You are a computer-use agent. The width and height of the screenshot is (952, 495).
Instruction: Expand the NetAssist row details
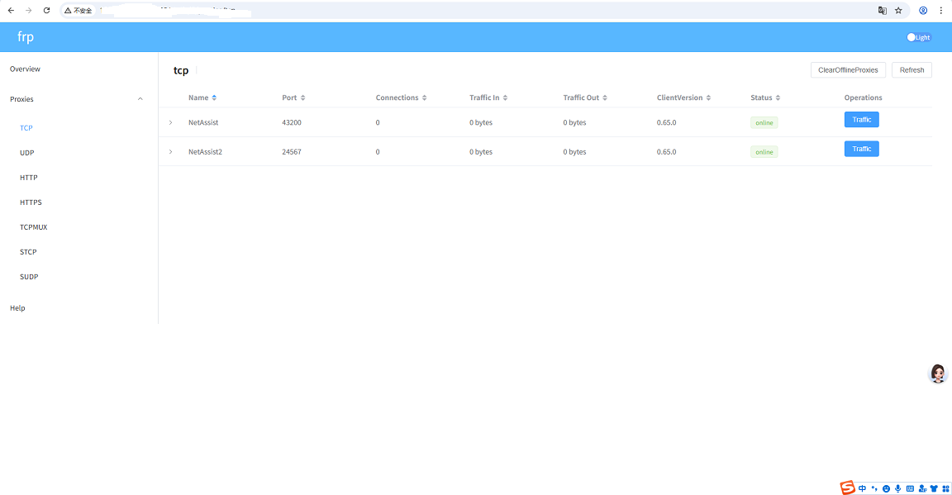pos(170,122)
